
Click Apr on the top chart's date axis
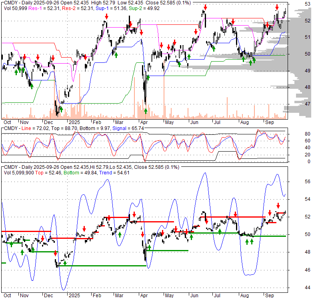click(x=144, y=122)
